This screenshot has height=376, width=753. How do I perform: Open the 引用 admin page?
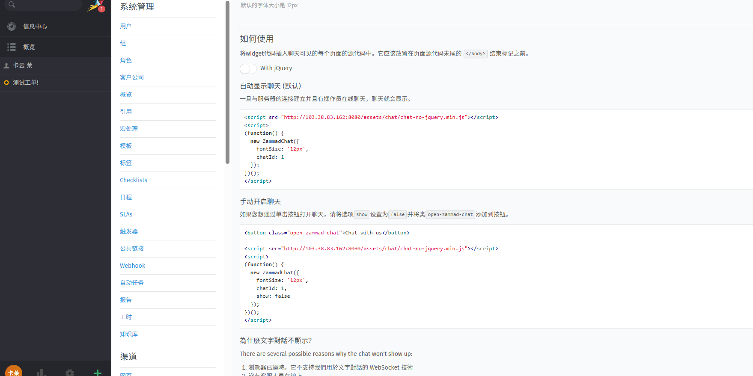point(126,112)
